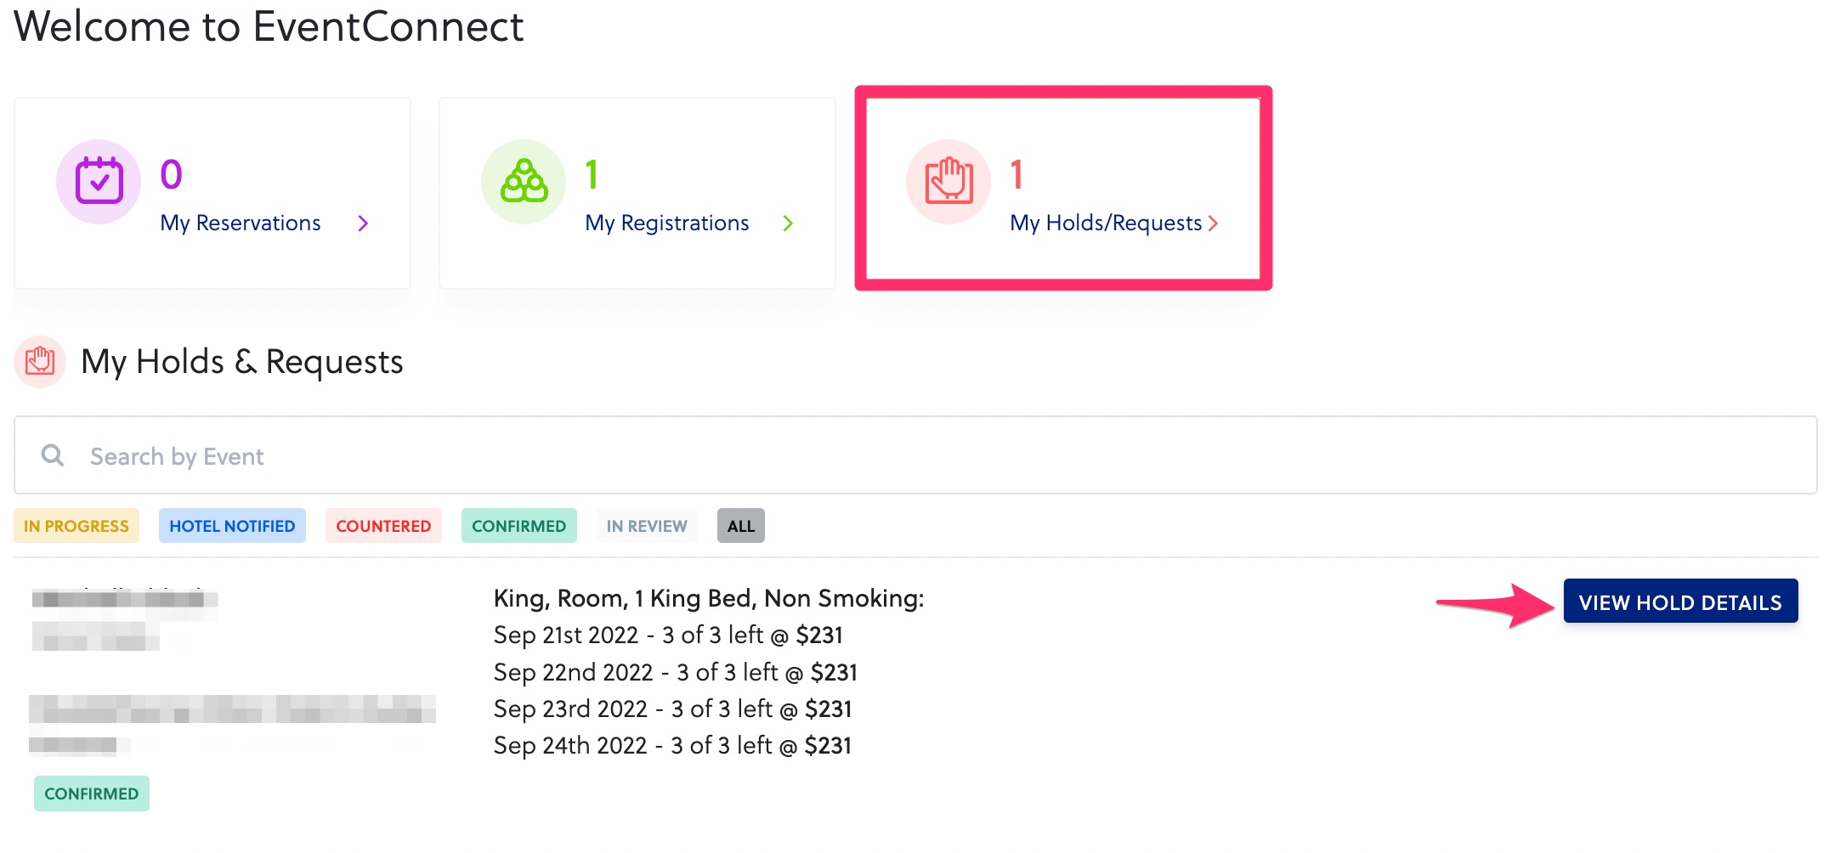Filter holds by Hotel Notified status
This screenshot has width=1846, height=853.
pos(232,526)
